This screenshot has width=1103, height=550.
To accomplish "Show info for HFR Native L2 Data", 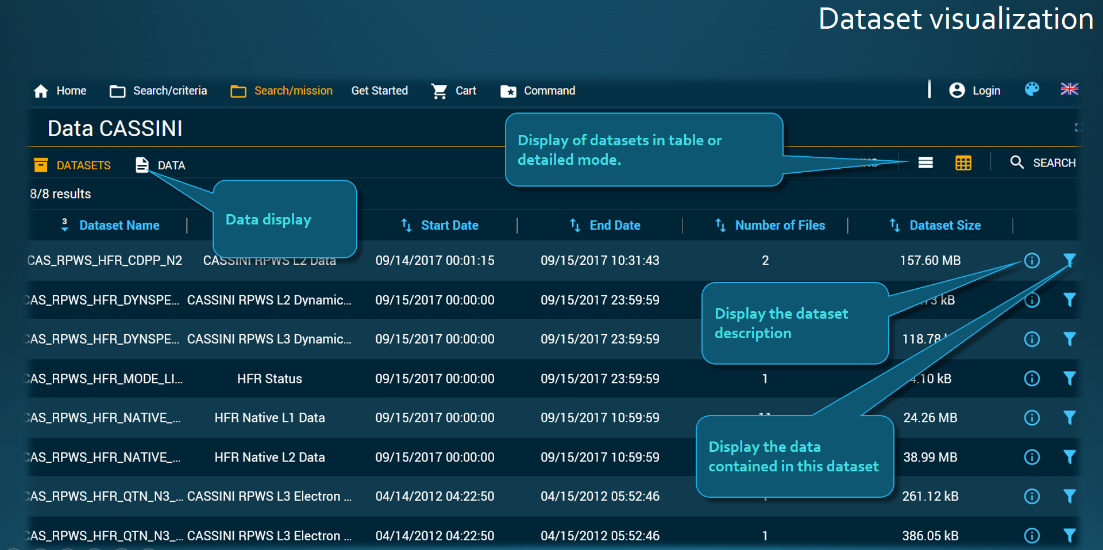I will click(x=1032, y=457).
